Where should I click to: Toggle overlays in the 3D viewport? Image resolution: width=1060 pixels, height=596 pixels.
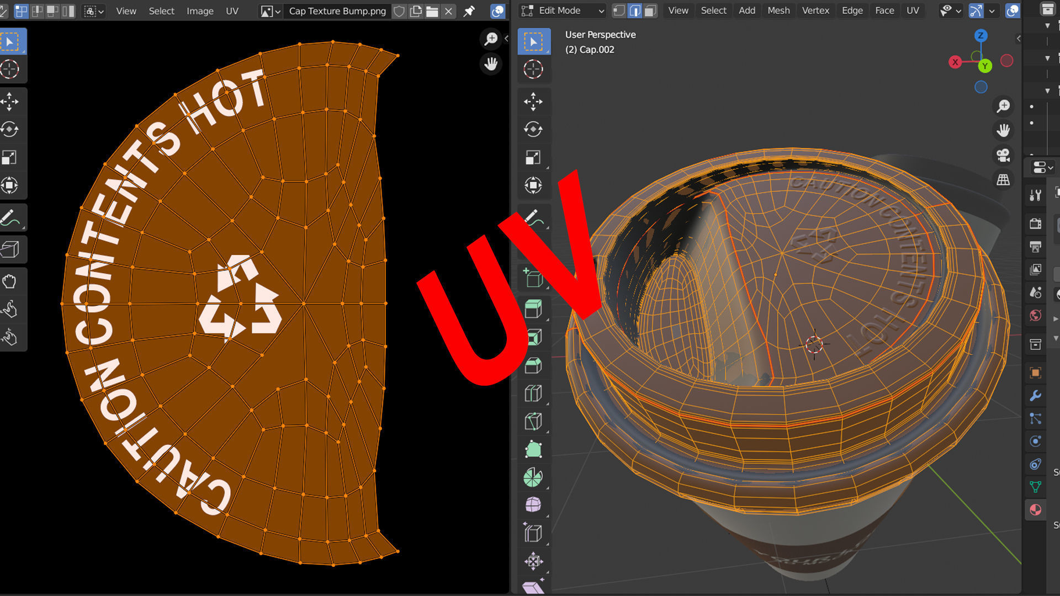click(1013, 10)
